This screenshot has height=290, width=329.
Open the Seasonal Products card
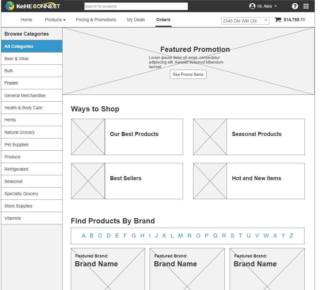tap(249, 137)
